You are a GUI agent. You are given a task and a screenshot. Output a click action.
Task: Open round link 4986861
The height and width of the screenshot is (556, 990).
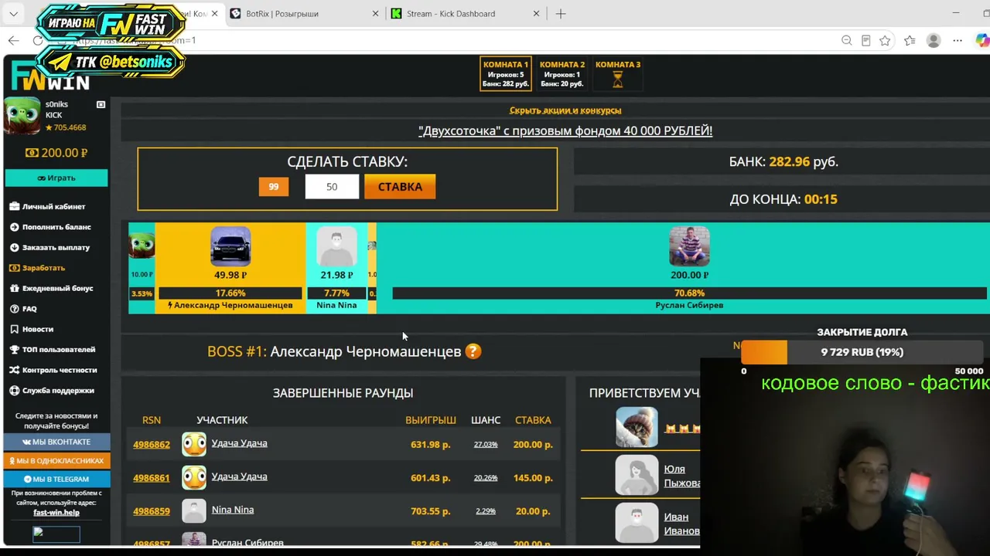(152, 478)
